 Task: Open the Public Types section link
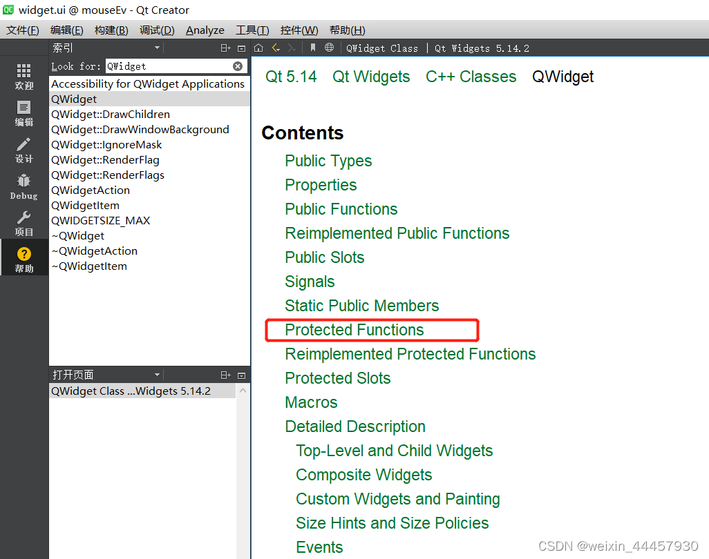coord(328,161)
